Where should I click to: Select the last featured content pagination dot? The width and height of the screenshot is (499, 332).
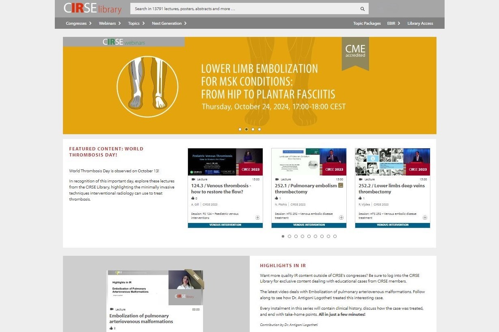pyautogui.click(x=335, y=236)
